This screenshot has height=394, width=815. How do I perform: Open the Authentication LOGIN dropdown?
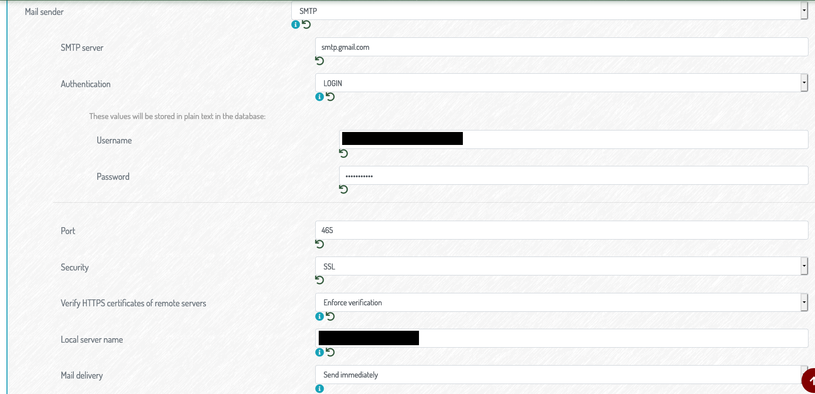(x=561, y=83)
